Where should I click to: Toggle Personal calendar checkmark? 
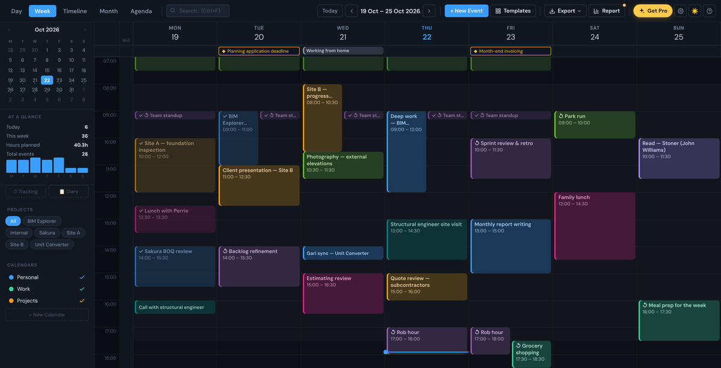pos(82,277)
